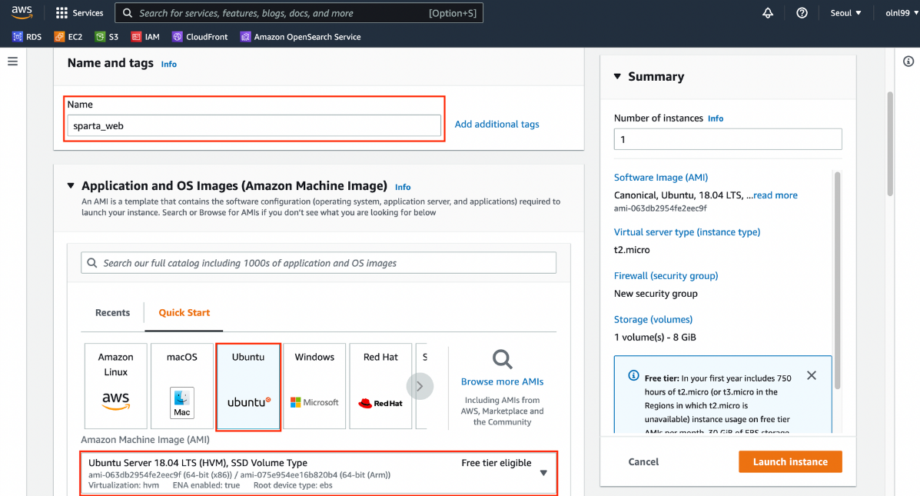Click the read more link in Summary

pos(776,195)
